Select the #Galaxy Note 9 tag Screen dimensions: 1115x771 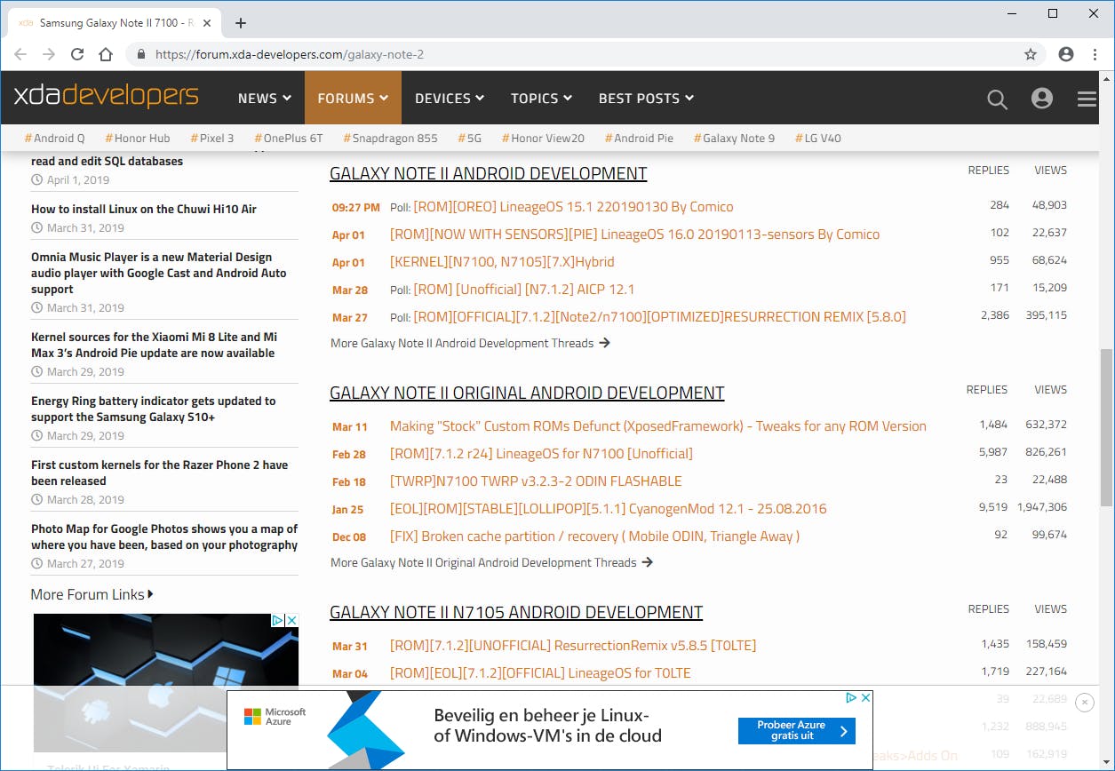(734, 138)
